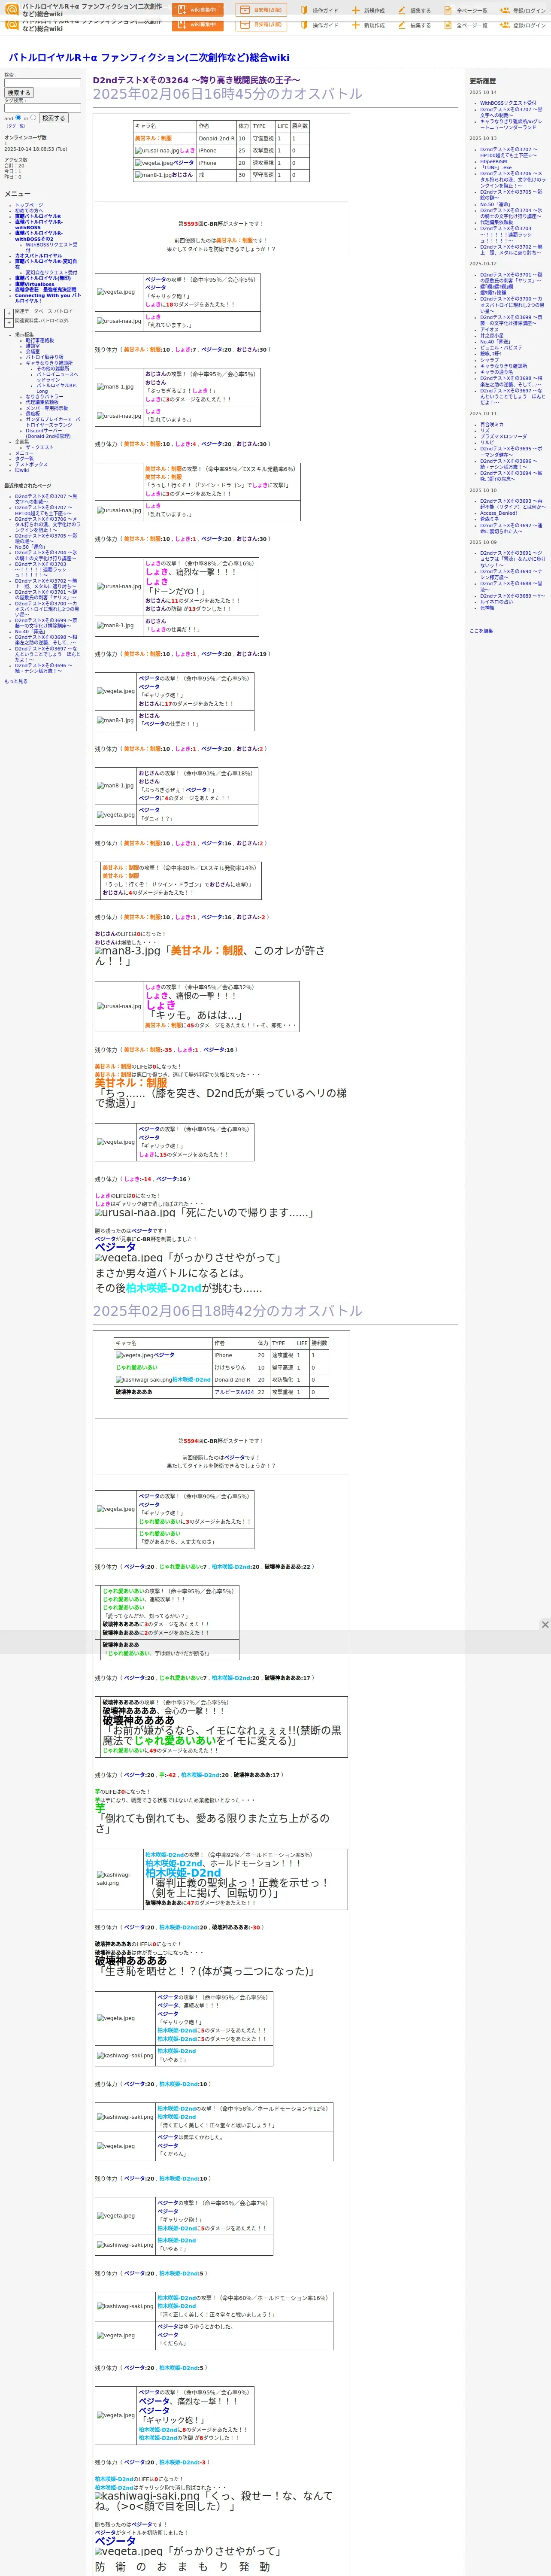
Task: Click the タグ検索 text input field
Action: click(43, 108)
